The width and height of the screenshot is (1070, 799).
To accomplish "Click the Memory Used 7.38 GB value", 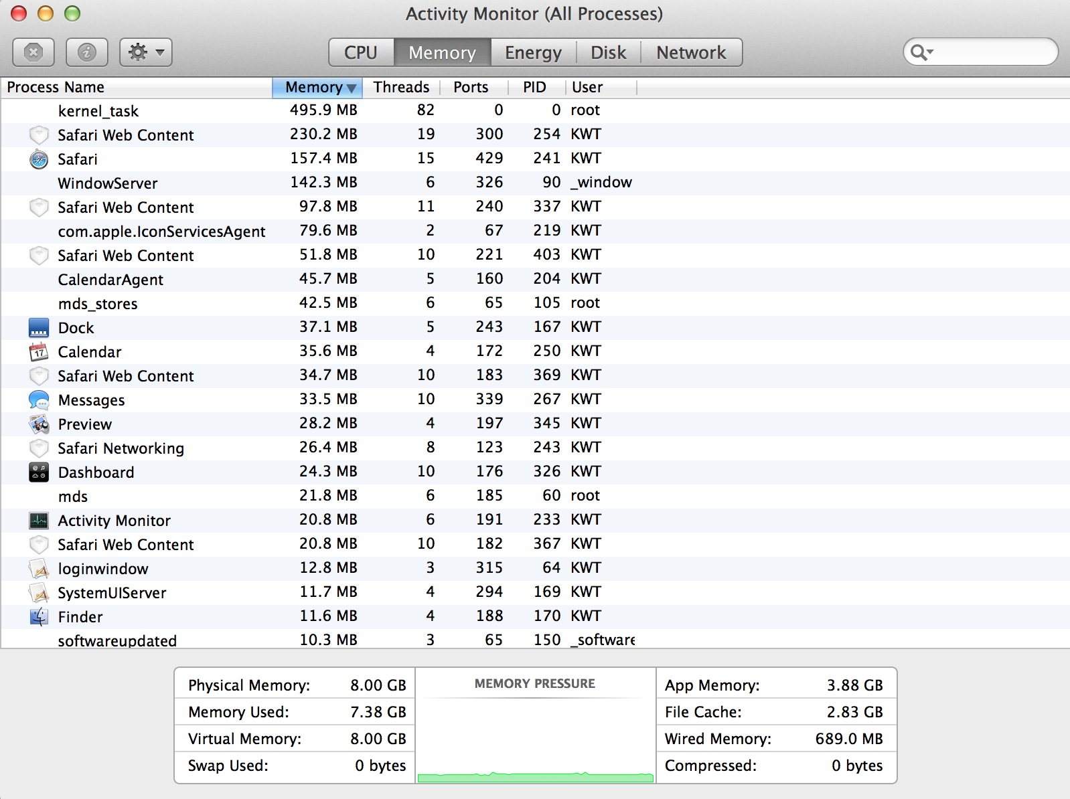I will click(x=378, y=712).
